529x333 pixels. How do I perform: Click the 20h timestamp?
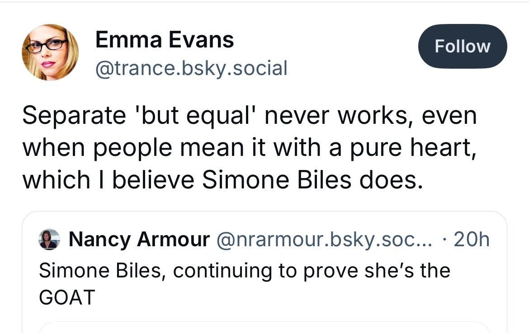(471, 239)
